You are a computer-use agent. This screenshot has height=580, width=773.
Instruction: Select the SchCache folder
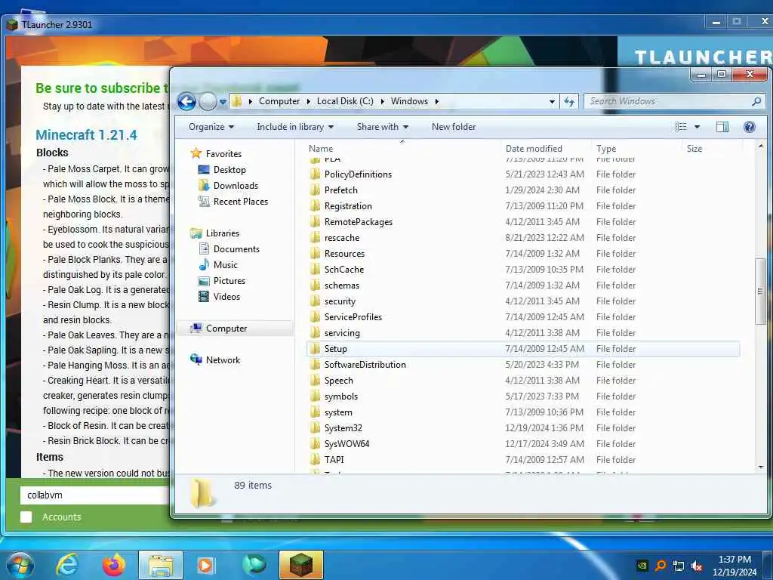click(344, 270)
